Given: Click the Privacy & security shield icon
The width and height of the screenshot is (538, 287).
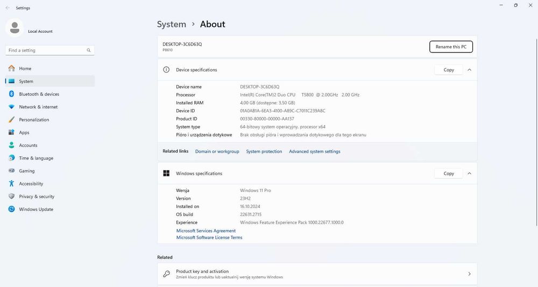Looking at the screenshot, I should pyautogui.click(x=11, y=197).
